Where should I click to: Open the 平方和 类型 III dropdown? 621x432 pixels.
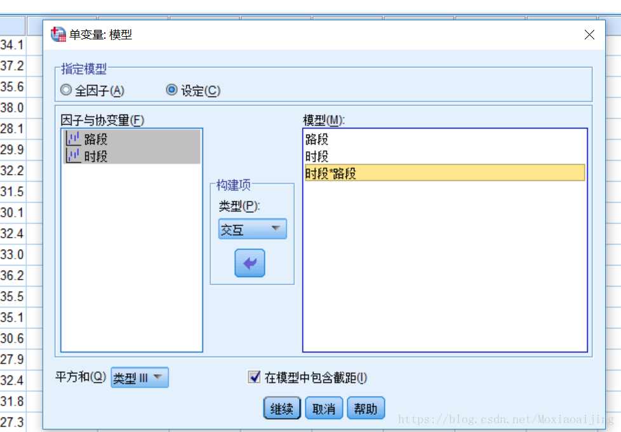(140, 377)
